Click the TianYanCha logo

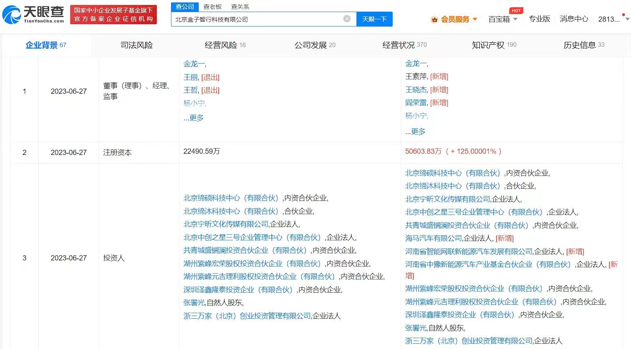(x=33, y=14)
